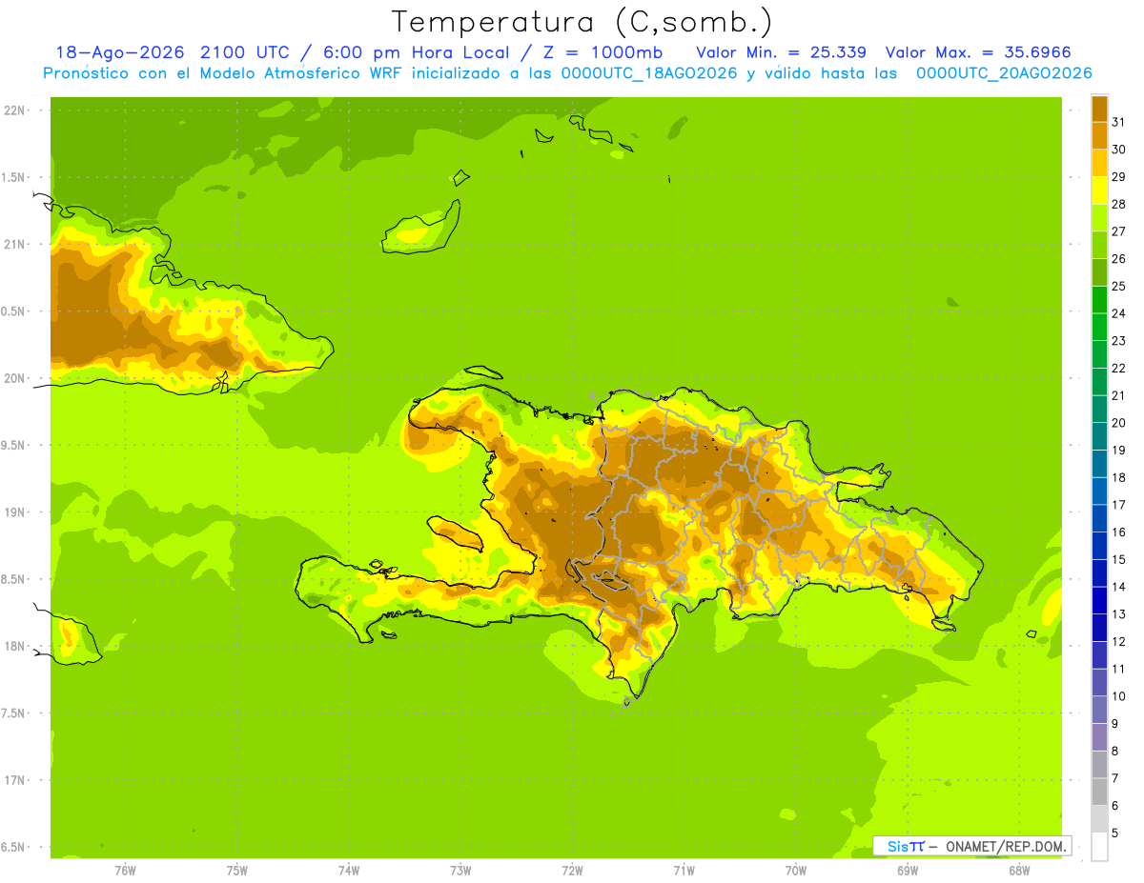
Task: Select the legend swatch between 29 and 30
Action: pyautogui.click(x=1099, y=163)
